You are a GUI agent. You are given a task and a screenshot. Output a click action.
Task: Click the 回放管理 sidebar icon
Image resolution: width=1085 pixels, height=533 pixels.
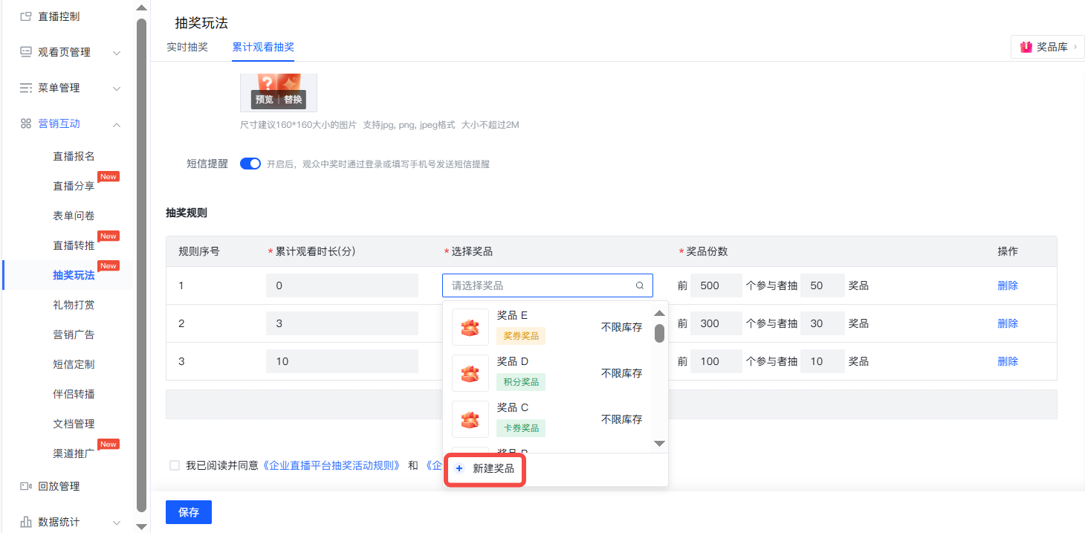(26, 486)
